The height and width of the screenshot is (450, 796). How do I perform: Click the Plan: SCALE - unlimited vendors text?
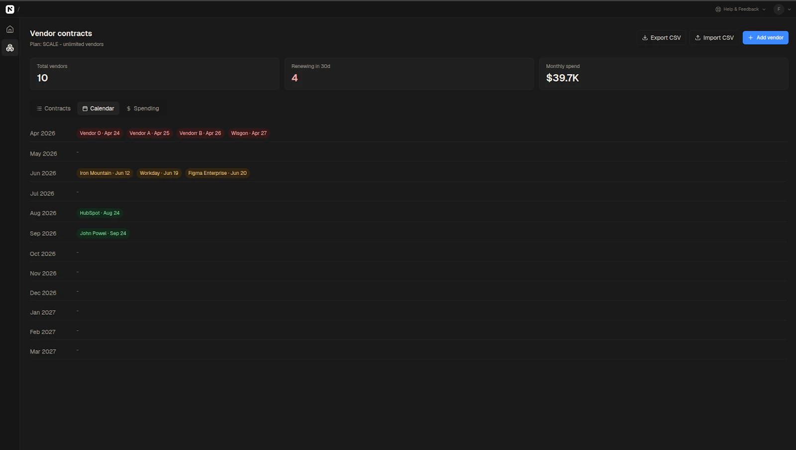click(x=67, y=44)
